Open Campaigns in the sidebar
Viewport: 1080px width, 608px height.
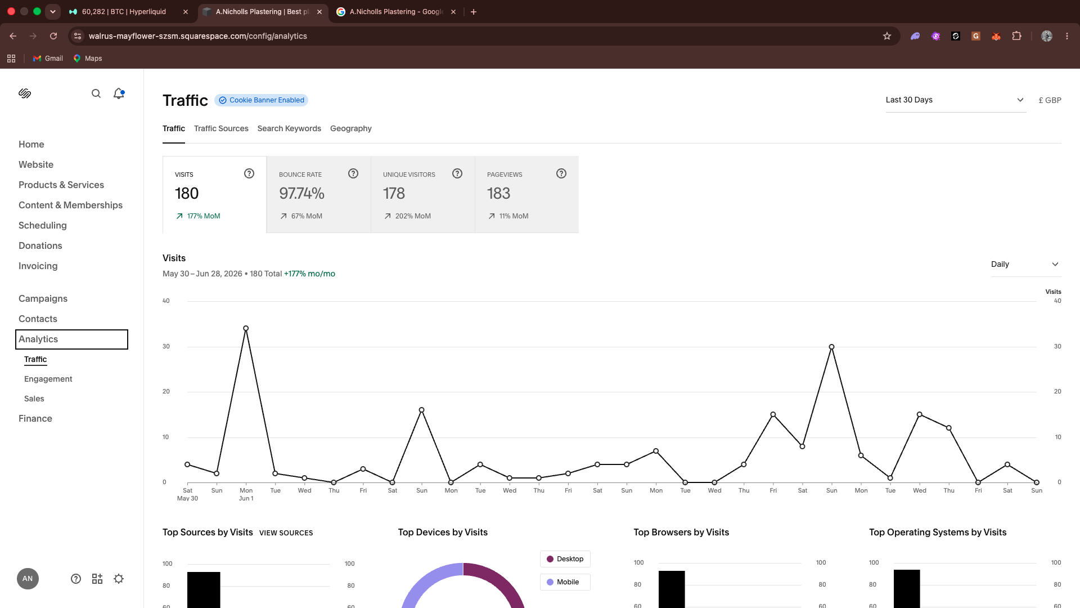click(x=43, y=299)
